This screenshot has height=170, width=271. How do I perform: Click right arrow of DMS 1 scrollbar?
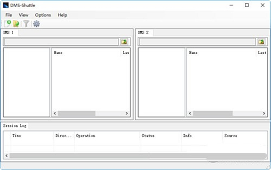tap(126, 113)
